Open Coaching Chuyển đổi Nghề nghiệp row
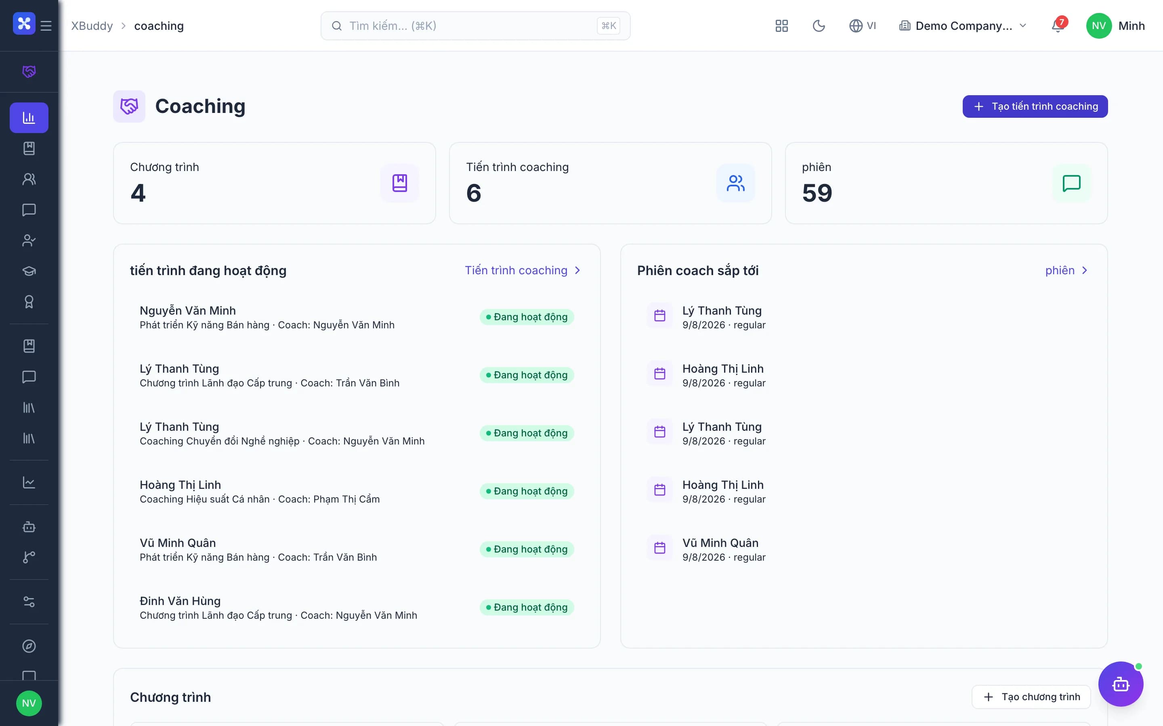This screenshot has width=1163, height=726. pos(357,434)
